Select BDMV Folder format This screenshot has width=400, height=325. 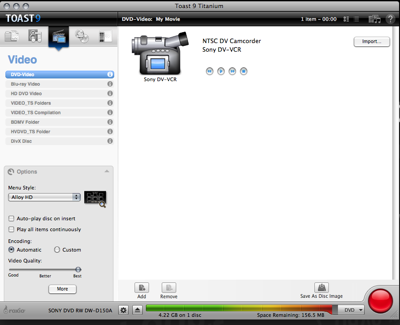pos(60,122)
